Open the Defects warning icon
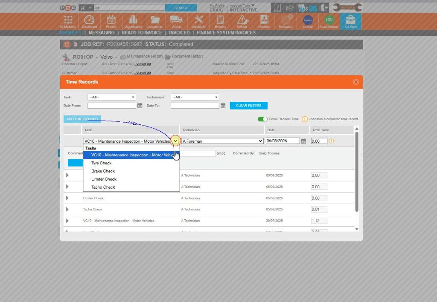The height and width of the screenshot is (302, 437). [242, 22]
